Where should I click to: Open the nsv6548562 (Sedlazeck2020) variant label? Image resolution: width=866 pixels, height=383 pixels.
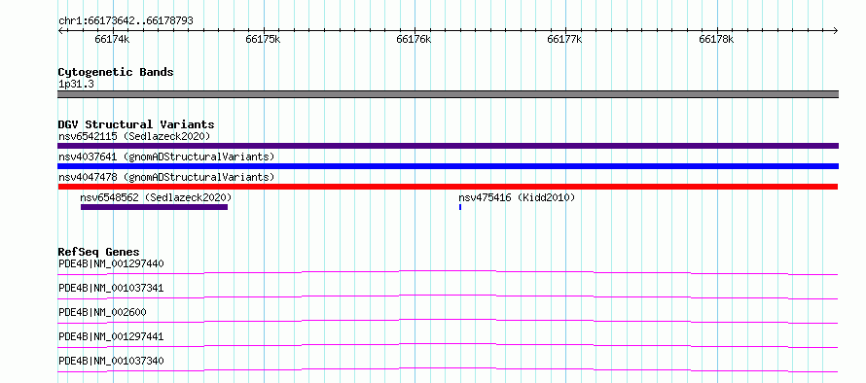156,197
